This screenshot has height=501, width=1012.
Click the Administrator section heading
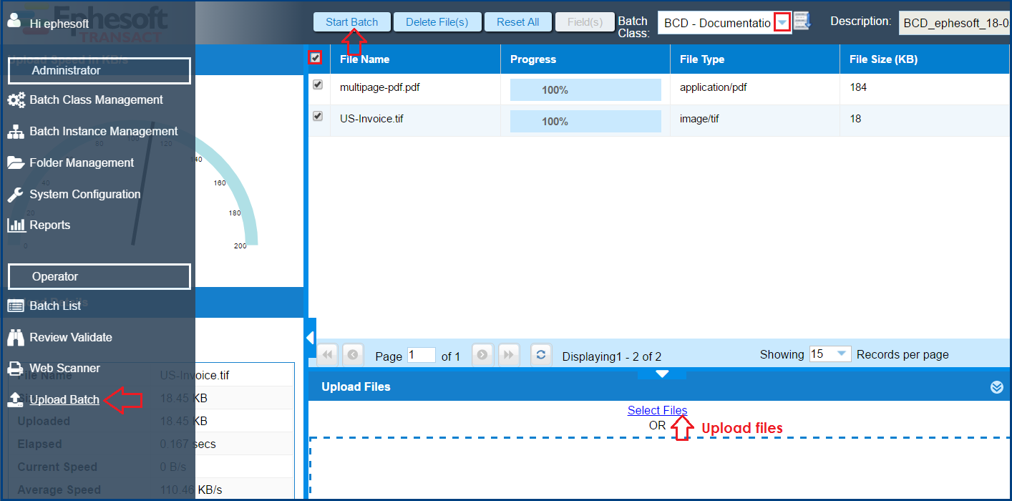[x=99, y=71]
